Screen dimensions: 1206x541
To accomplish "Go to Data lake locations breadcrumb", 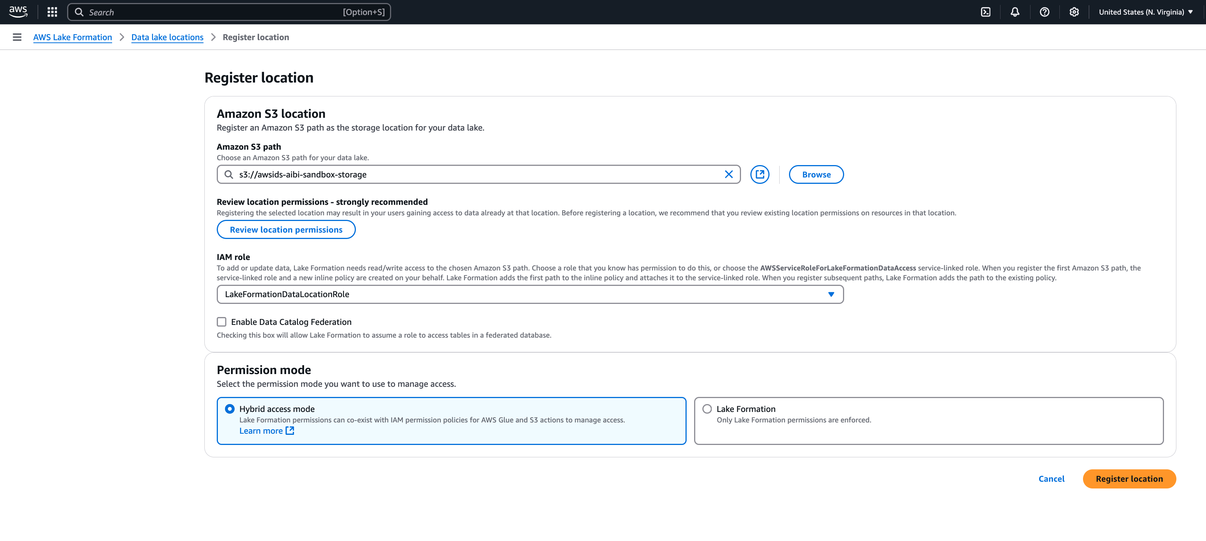I will [x=166, y=37].
